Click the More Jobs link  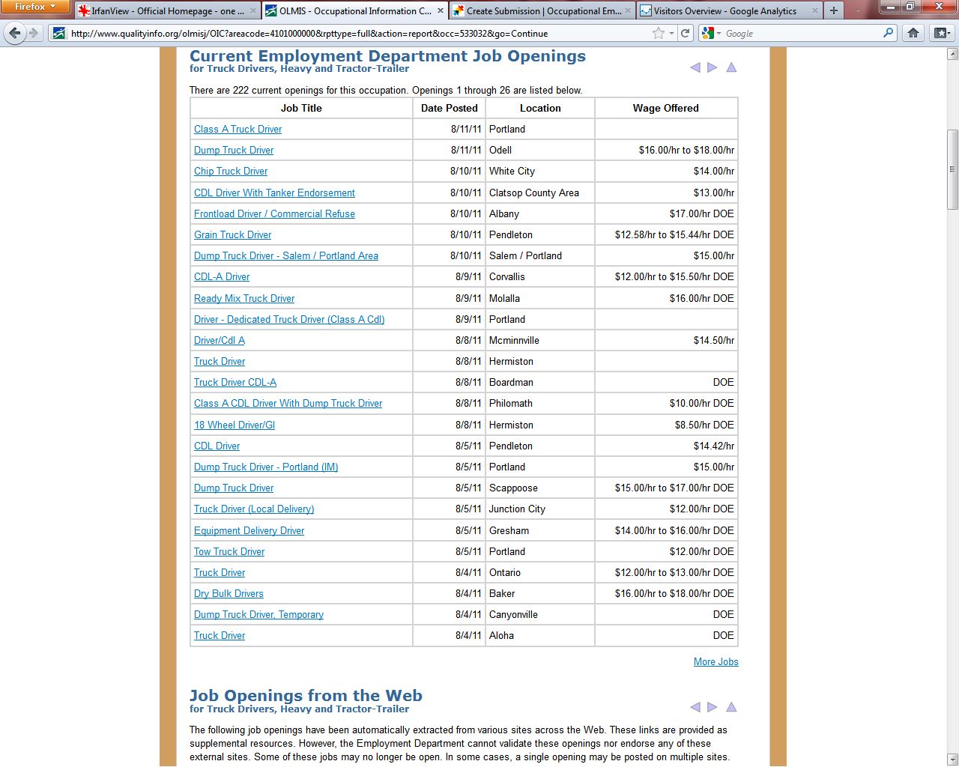[x=716, y=661]
